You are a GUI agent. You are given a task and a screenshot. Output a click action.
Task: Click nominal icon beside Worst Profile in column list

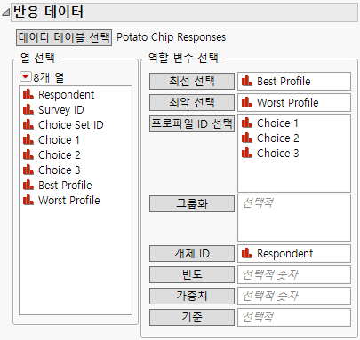pyautogui.click(x=28, y=200)
